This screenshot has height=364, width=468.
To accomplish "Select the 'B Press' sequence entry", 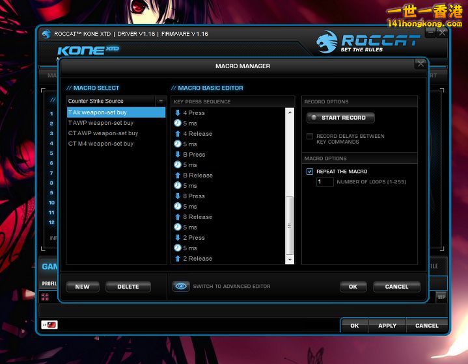I will 195,155.
